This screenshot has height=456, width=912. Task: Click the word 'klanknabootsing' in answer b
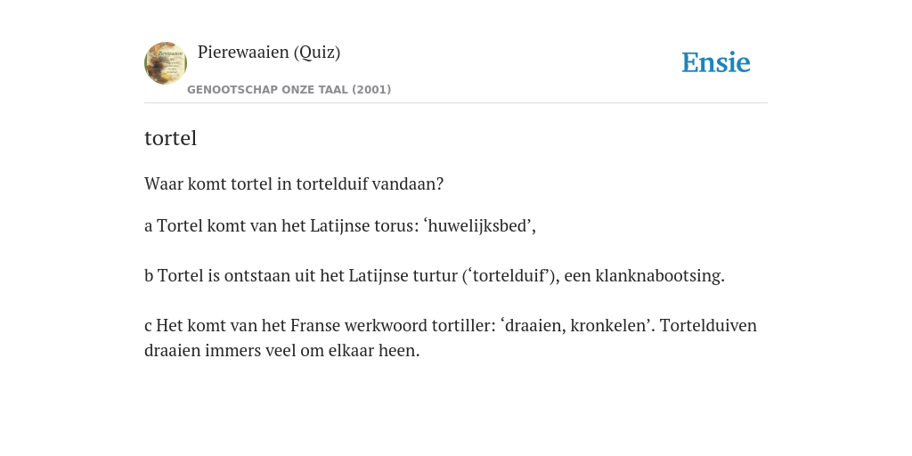(659, 275)
